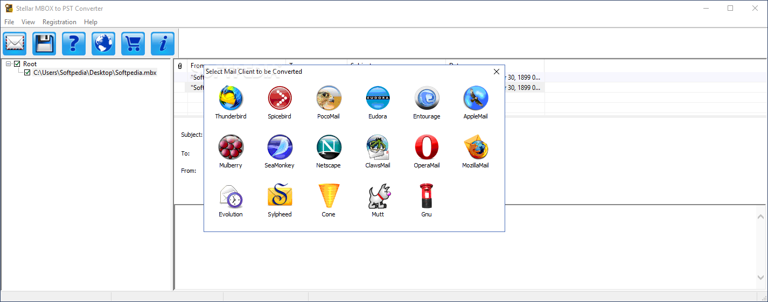The image size is (768, 302).
Task: Collapse the Root tree node
Action: tap(9, 64)
